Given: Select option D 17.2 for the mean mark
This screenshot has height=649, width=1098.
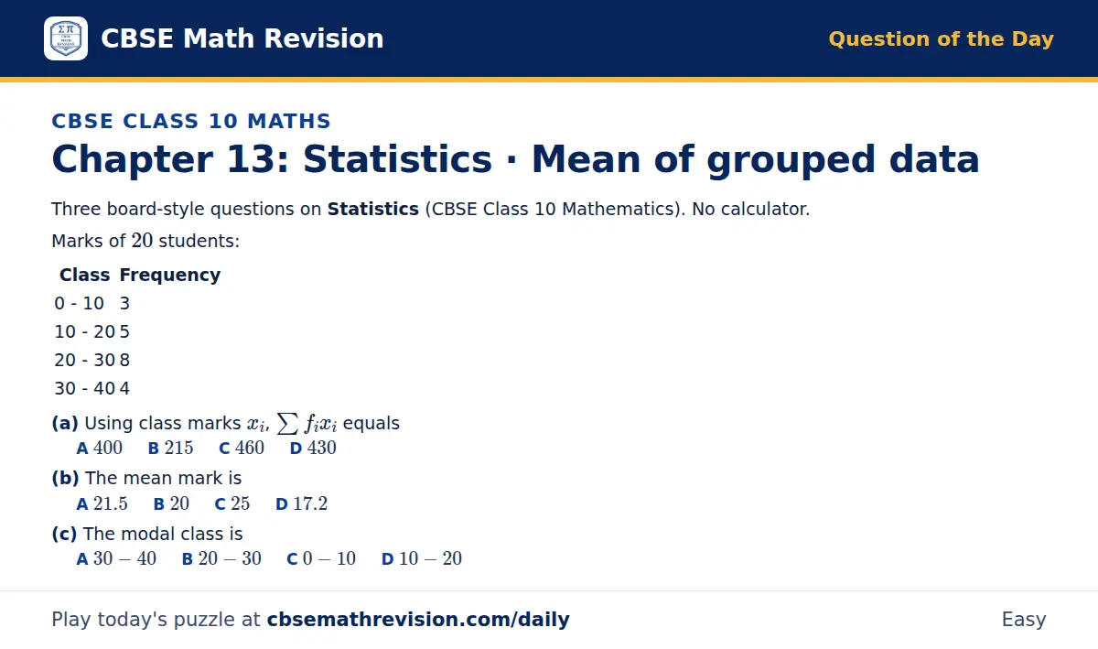Looking at the screenshot, I should [301, 503].
